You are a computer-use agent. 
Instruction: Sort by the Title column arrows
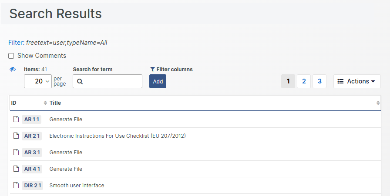click(378, 103)
